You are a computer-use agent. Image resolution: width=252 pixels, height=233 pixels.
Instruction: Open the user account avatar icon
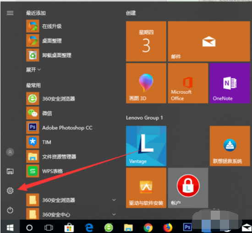(x=10, y=152)
